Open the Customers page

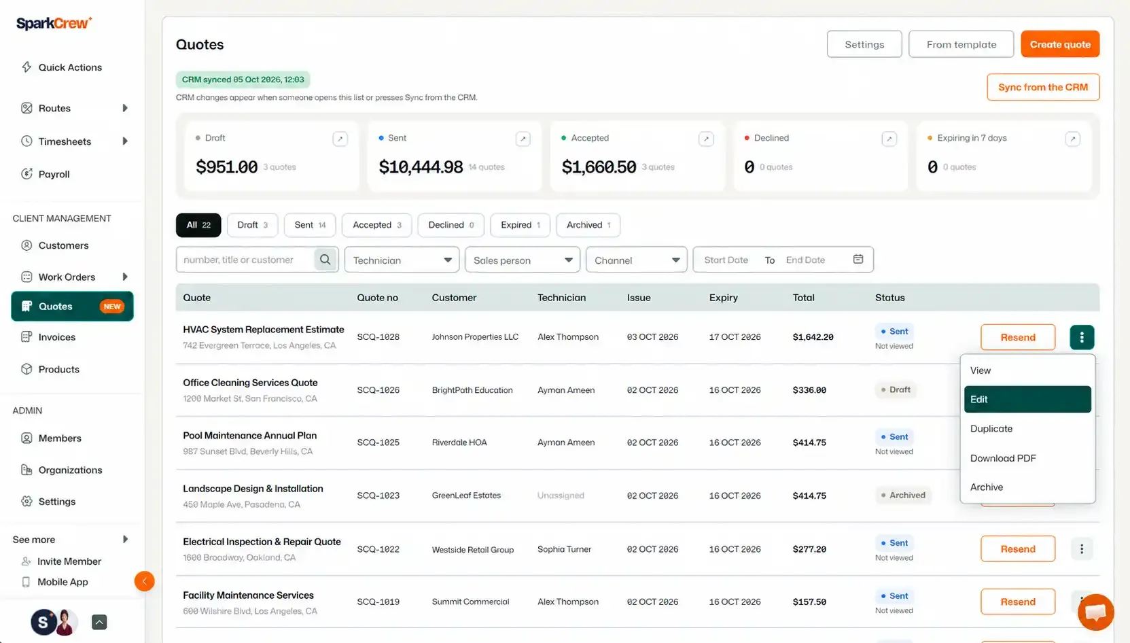coord(55,245)
